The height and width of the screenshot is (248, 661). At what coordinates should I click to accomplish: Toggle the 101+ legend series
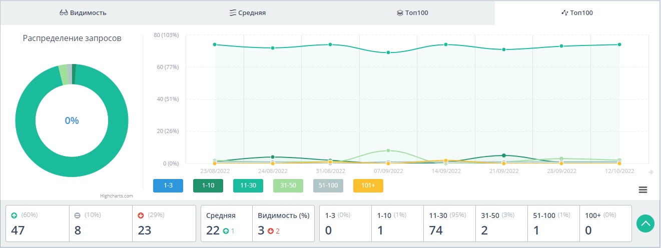click(368, 185)
